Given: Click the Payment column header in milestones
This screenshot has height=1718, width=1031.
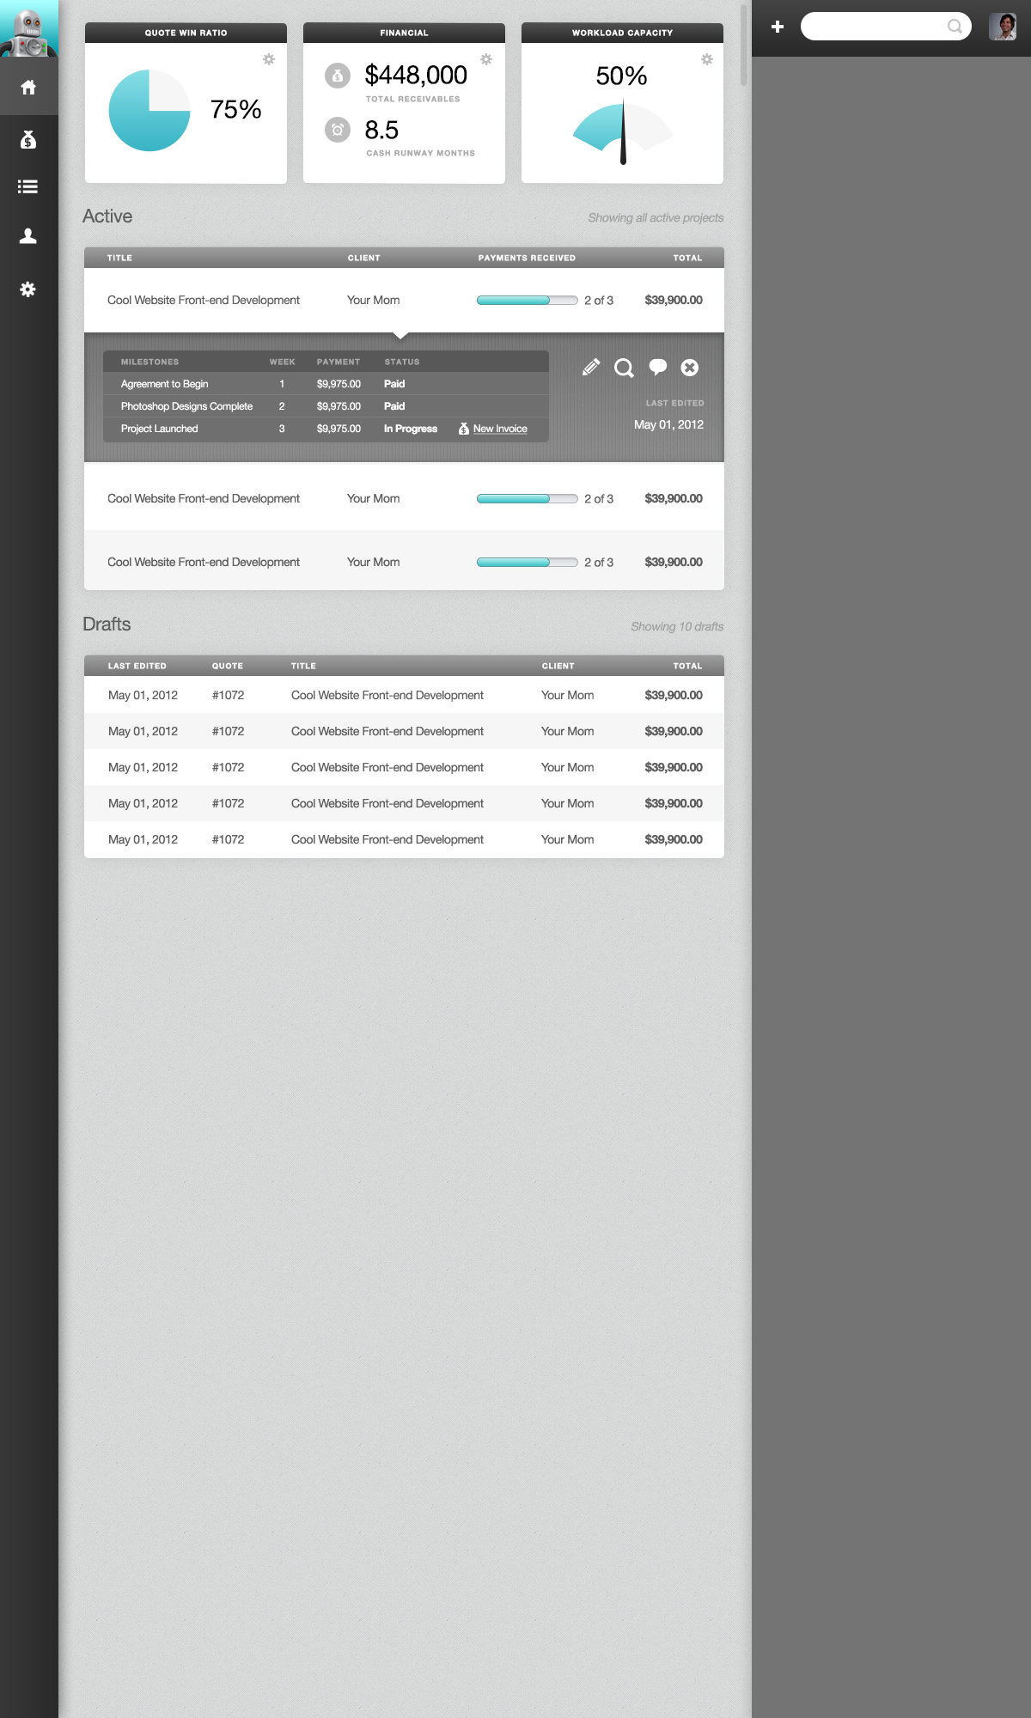Looking at the screenshot, I should [339, 362].
